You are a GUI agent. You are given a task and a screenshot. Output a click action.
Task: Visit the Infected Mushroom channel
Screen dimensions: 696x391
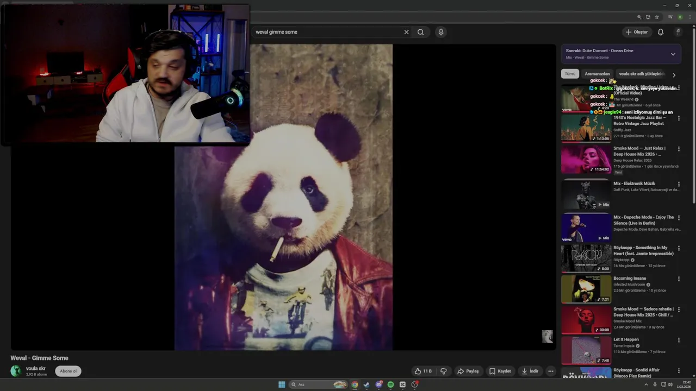tap(629, 285)
